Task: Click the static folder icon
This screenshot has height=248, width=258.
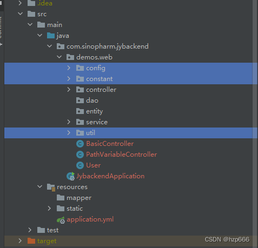Action: point(61,209)
